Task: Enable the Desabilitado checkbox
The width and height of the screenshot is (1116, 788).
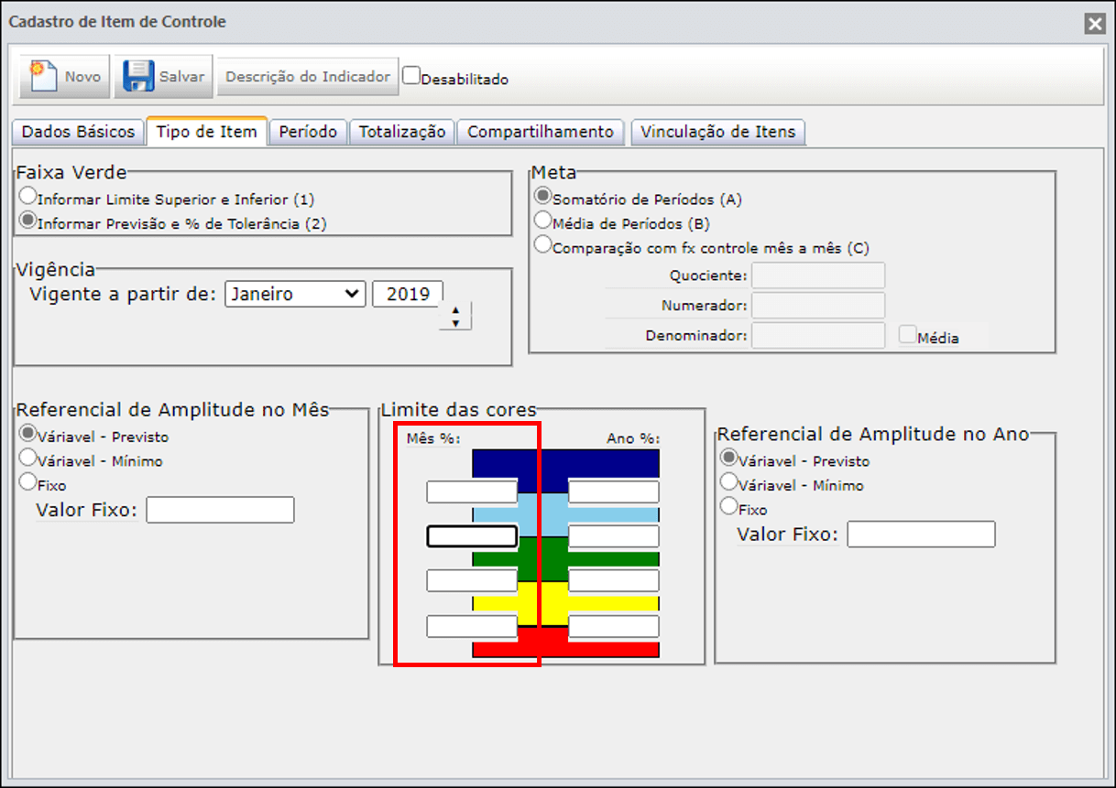Action: (x=411, y=75)
